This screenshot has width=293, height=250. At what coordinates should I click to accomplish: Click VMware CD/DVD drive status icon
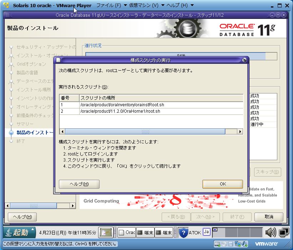(224, 244)
